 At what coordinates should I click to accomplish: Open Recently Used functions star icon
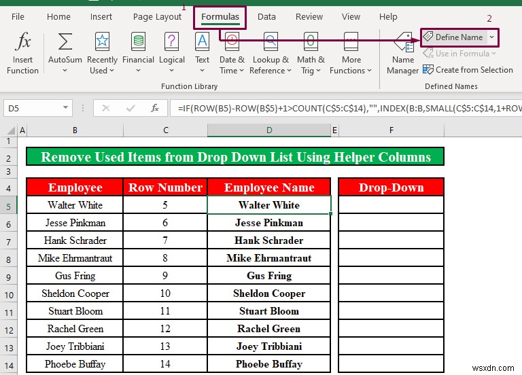tap(102, 41)
